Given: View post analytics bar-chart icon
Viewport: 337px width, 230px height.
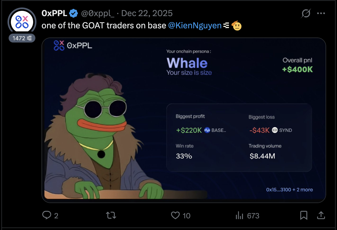Looking at the screenshot, I should click(240, 215).
